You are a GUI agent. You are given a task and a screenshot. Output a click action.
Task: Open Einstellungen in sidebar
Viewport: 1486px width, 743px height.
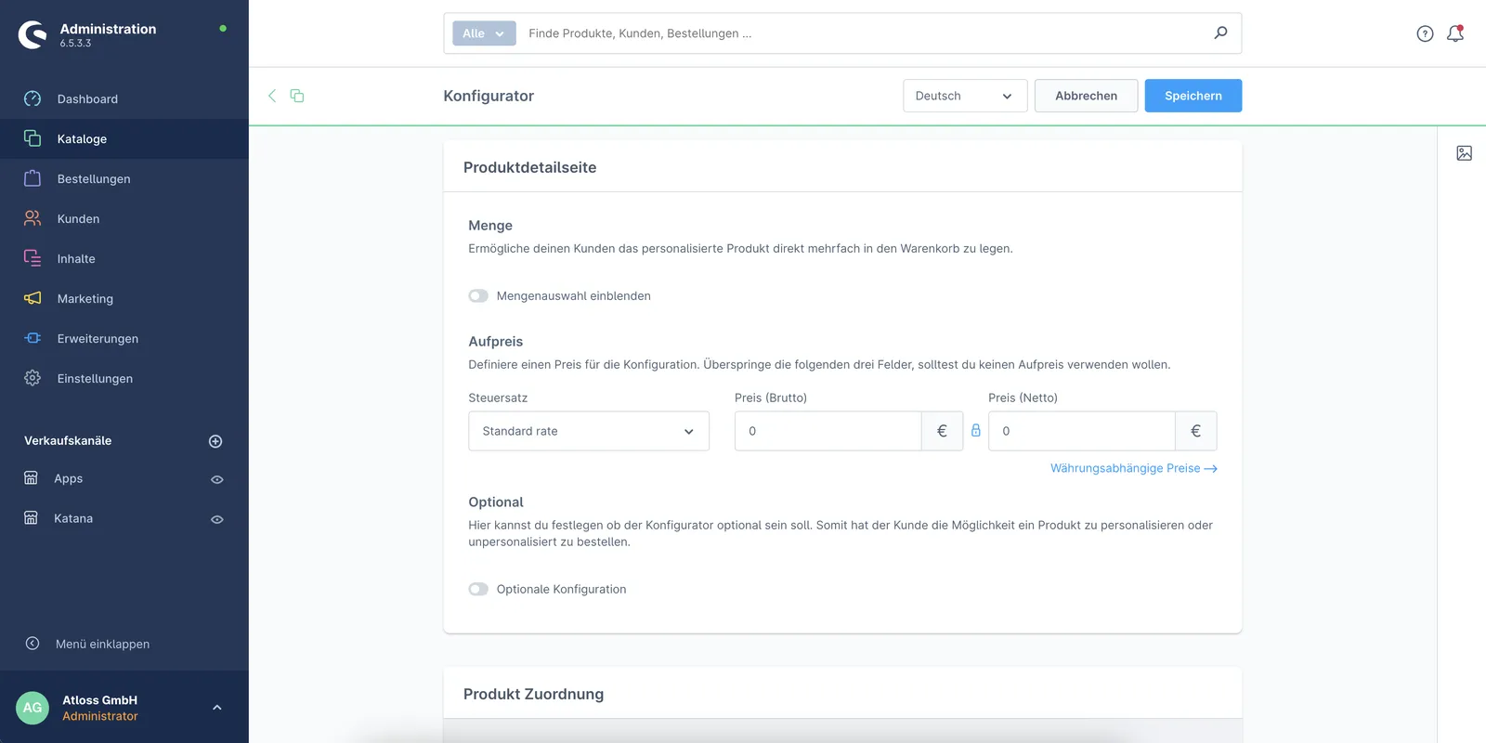[124, 378]
